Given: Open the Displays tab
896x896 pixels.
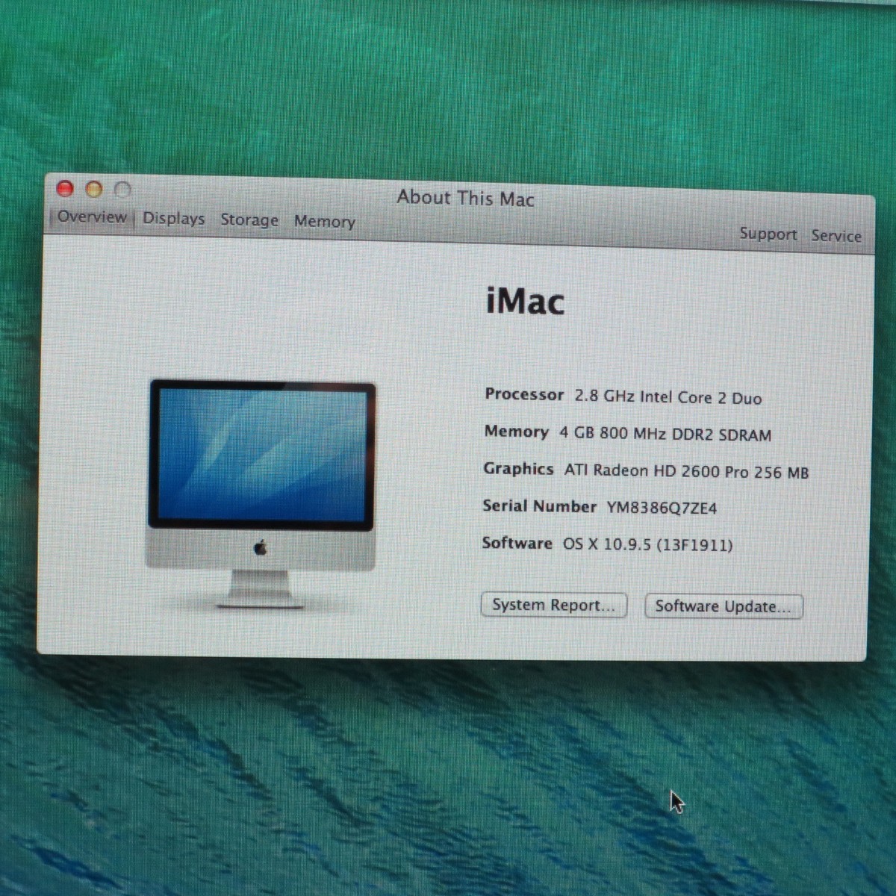Looking at the screenshot, I should 173,219.
